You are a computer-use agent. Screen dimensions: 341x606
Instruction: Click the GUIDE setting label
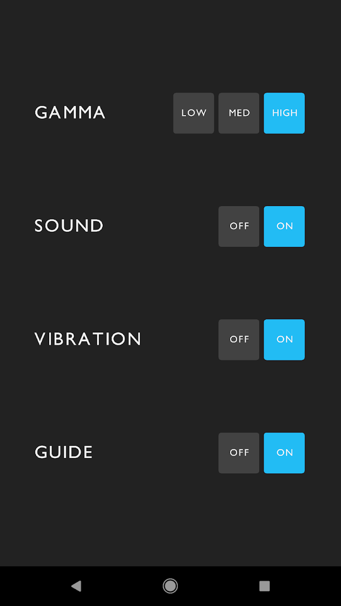[64, 453]
